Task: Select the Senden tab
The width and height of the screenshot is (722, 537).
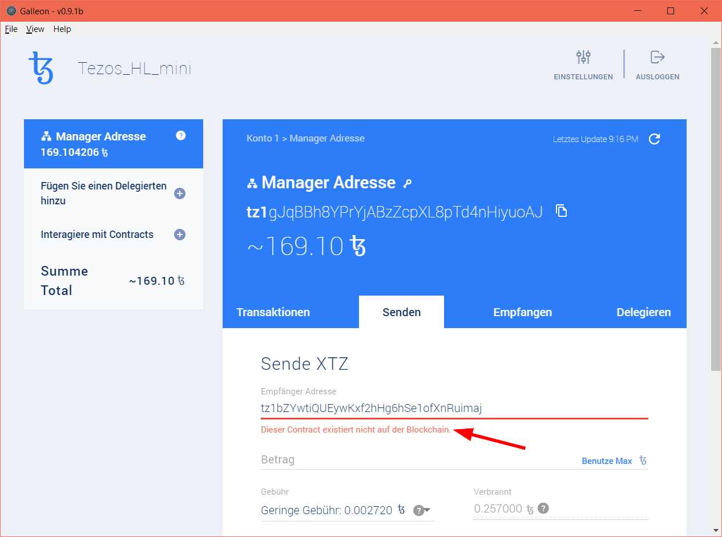Action: (401, 312)
